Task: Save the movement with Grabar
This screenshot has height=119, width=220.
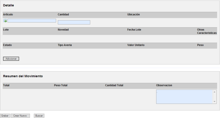Action: [5, 116]
